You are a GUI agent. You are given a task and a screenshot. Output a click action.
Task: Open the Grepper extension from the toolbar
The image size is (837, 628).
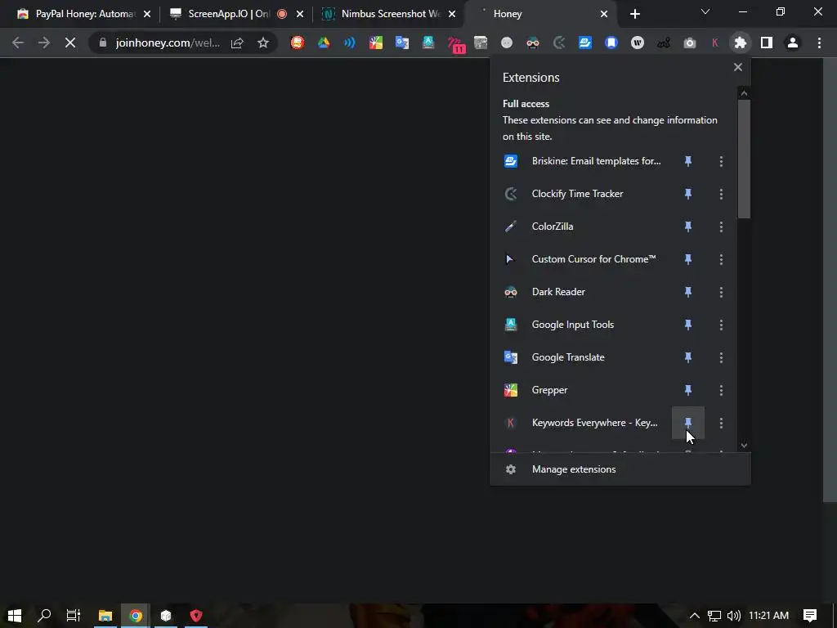pos(376,43)
